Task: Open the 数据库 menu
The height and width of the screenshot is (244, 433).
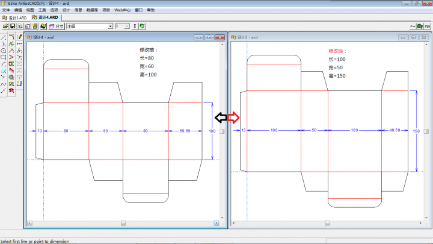Action: click(93, 10)
